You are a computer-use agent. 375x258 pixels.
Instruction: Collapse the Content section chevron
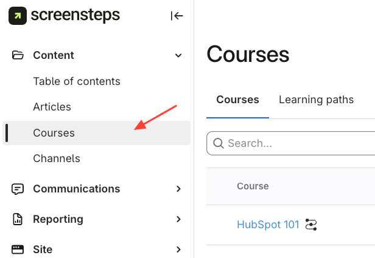coord(178,56)
